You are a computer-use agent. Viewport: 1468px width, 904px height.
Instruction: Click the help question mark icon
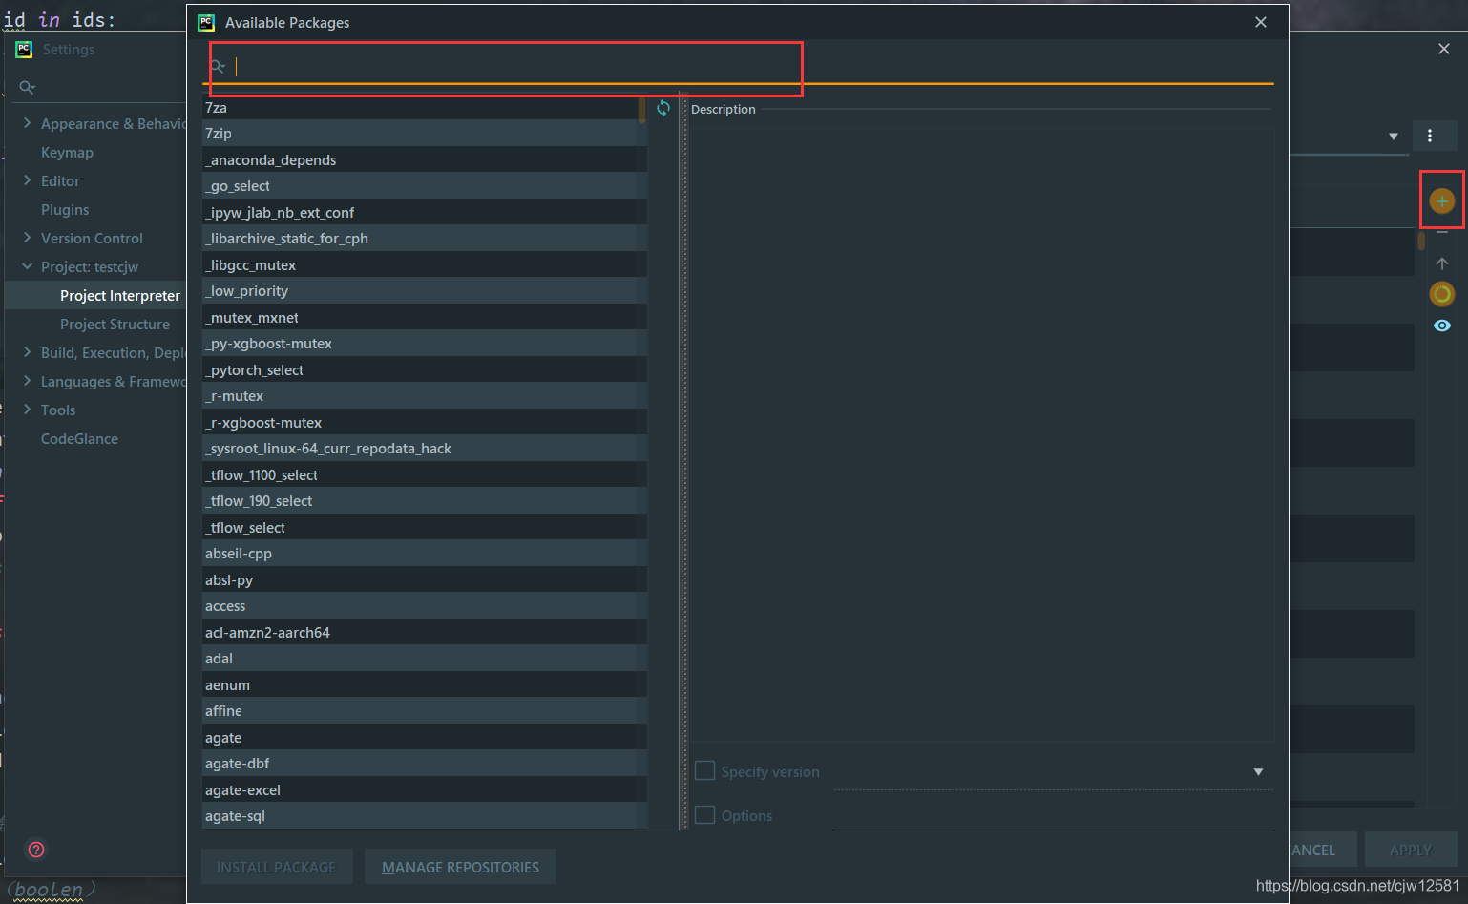point(36,850)
